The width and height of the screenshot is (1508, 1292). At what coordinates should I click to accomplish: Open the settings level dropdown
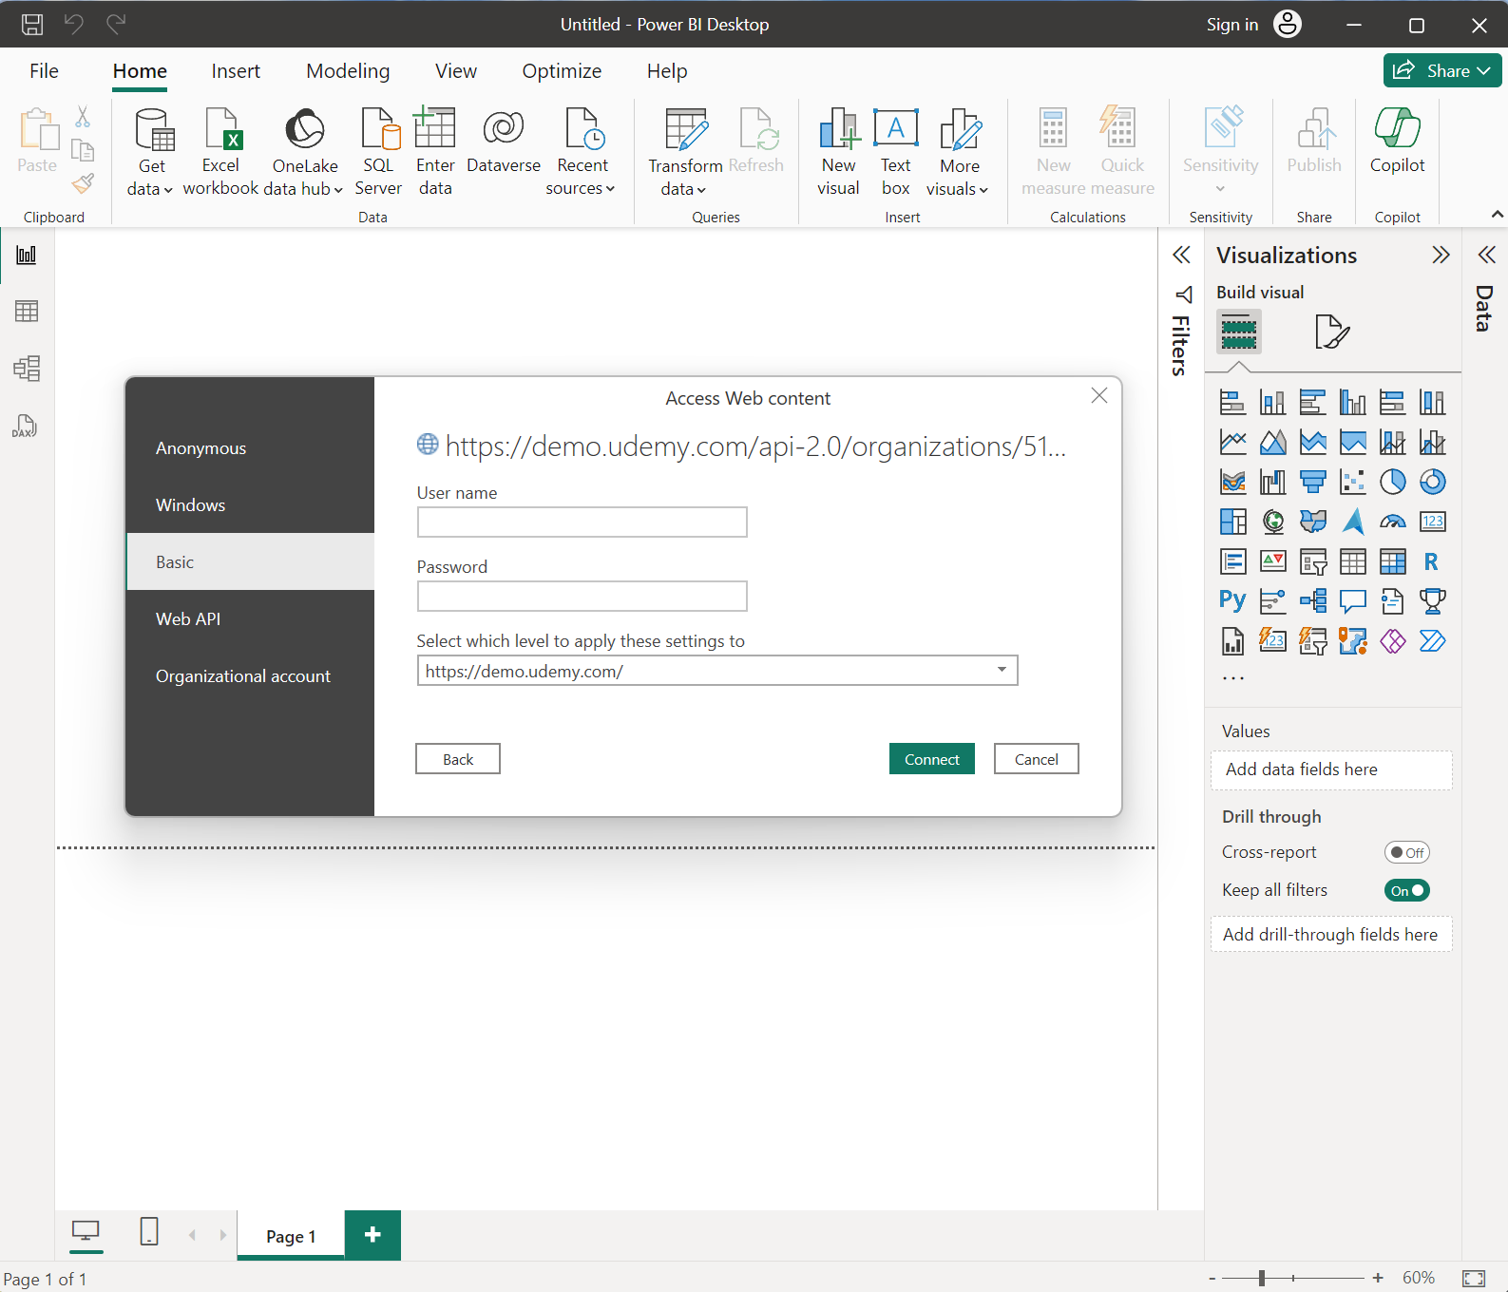point(1002,670)
